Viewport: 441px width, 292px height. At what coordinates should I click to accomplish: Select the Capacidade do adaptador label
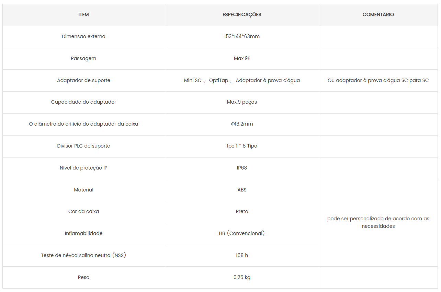[x=83, y=102]
